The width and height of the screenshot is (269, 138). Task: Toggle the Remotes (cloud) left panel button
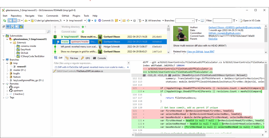(13, 27)
